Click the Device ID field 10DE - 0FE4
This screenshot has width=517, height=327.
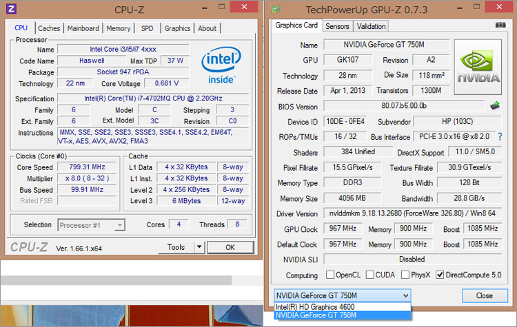coord(345,122)
